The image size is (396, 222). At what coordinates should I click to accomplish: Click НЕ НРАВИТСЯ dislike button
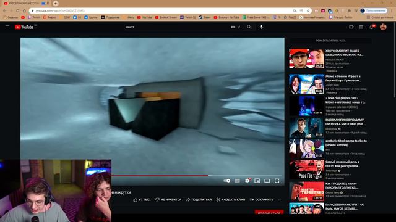click(168, 200)
